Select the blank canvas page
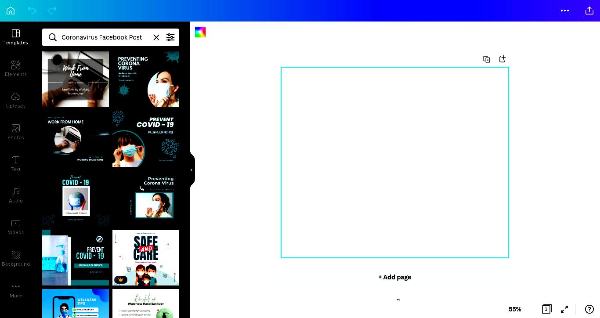 395,163
